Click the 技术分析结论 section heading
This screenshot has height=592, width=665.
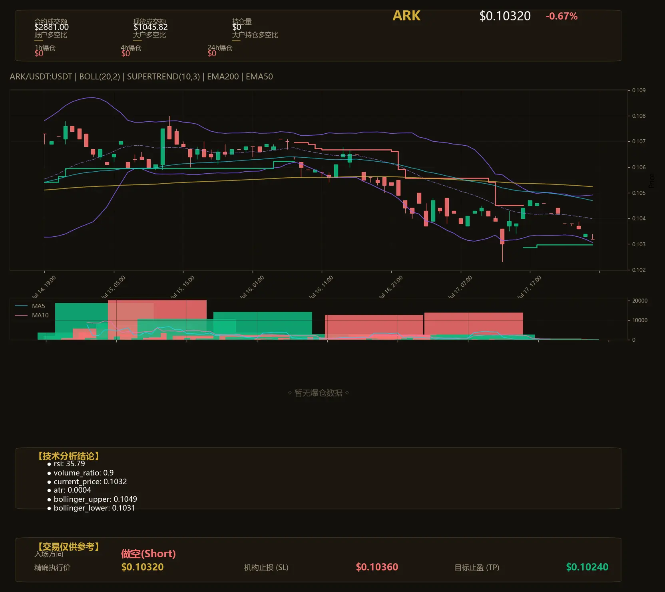[x=69, y=456]
